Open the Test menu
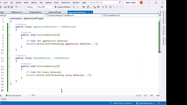This screenshot has width=187, height=105. pyautogui.click(x=41, y=3)
